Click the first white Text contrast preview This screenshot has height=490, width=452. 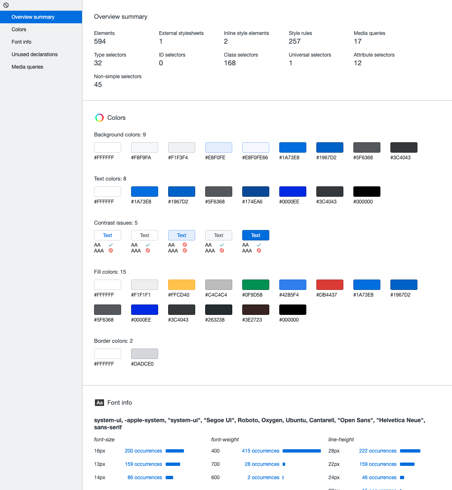107,235
